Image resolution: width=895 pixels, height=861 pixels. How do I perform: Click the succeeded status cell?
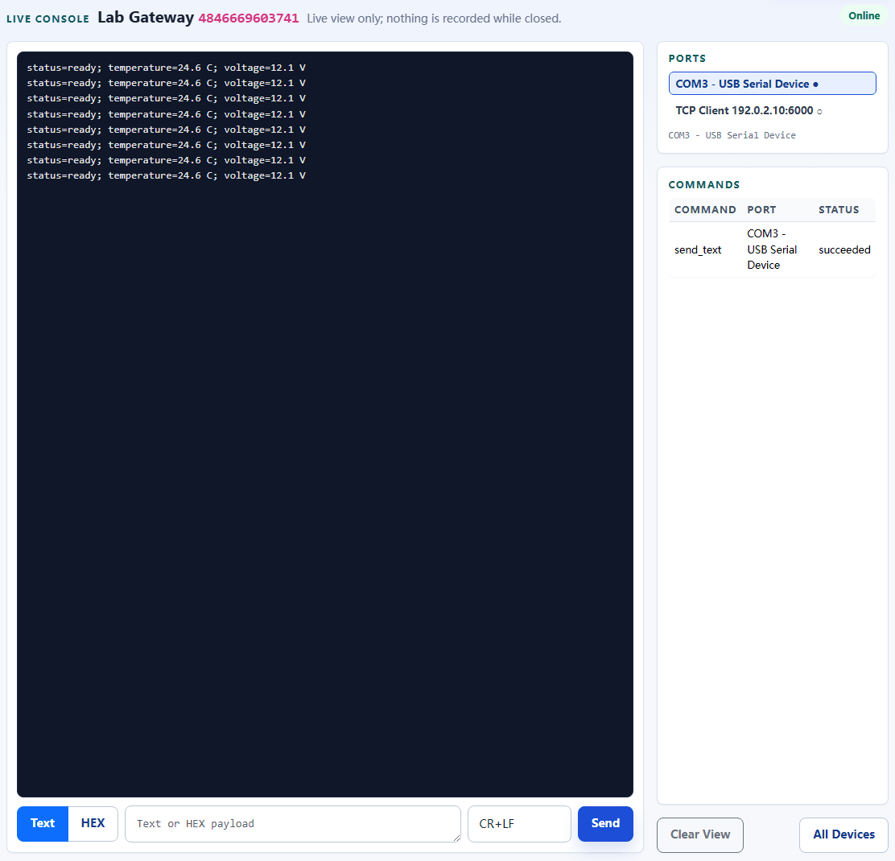(844, 250)
